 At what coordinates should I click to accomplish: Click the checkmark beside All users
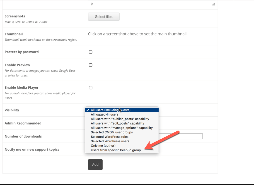point(88,110)
